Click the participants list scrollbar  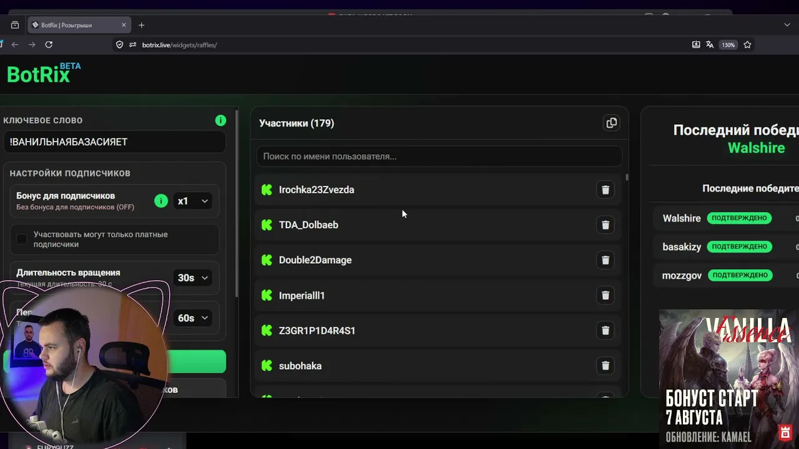(x=626, y=178)
